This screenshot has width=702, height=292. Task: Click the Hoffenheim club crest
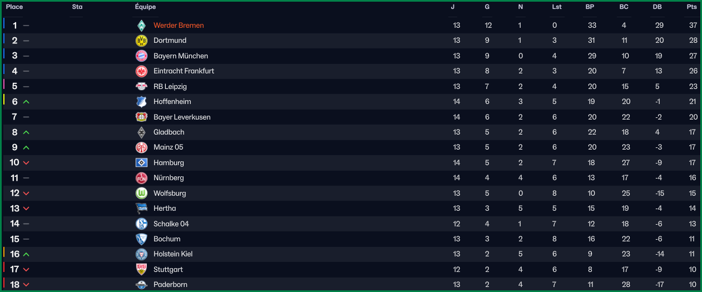pos(141,102)
